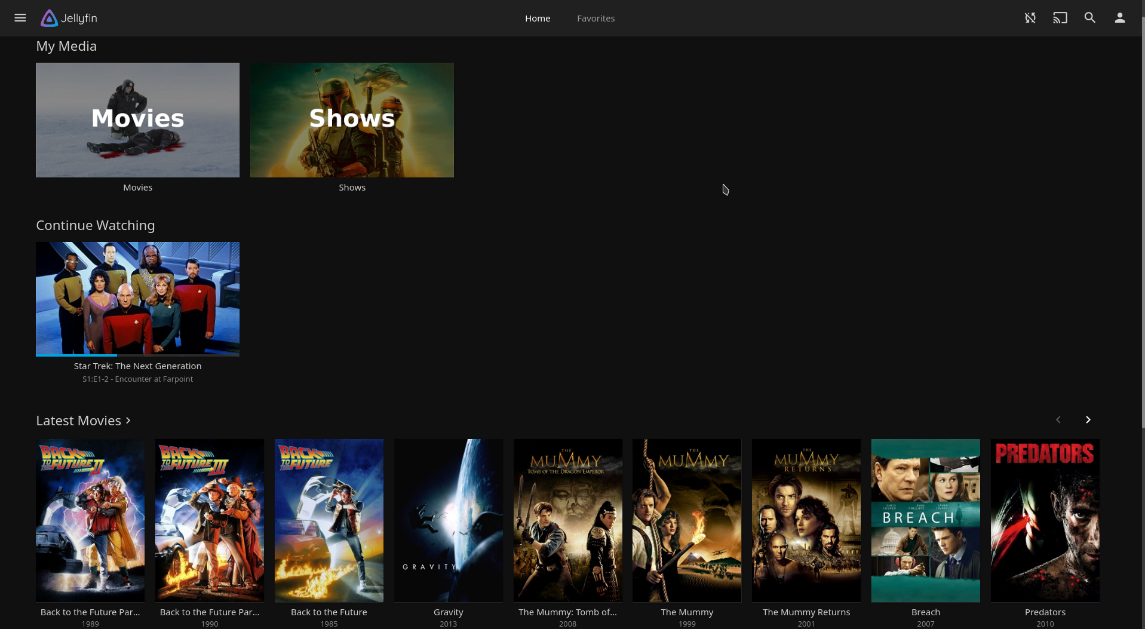Open the SyncPlay menu

(1030, 18)
